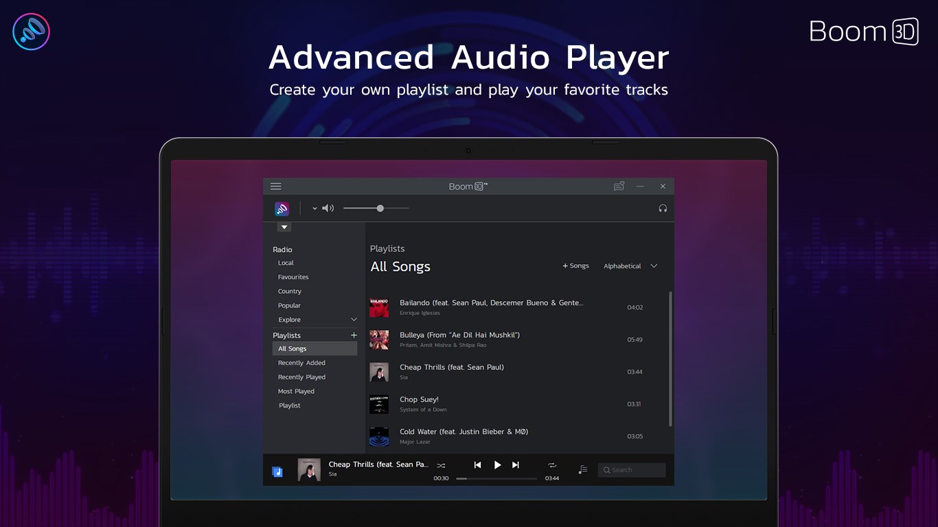
Task: Select the All Songs playlist in sidebar
Action: 314,349
